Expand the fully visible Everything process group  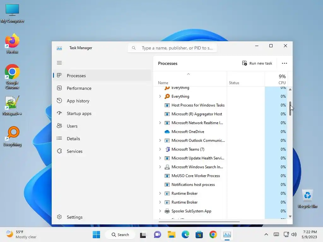160,96
